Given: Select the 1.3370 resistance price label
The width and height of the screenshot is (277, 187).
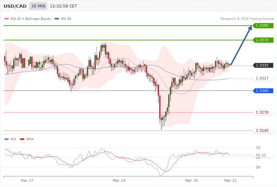Looking at the screenshot, I should 263,40.
